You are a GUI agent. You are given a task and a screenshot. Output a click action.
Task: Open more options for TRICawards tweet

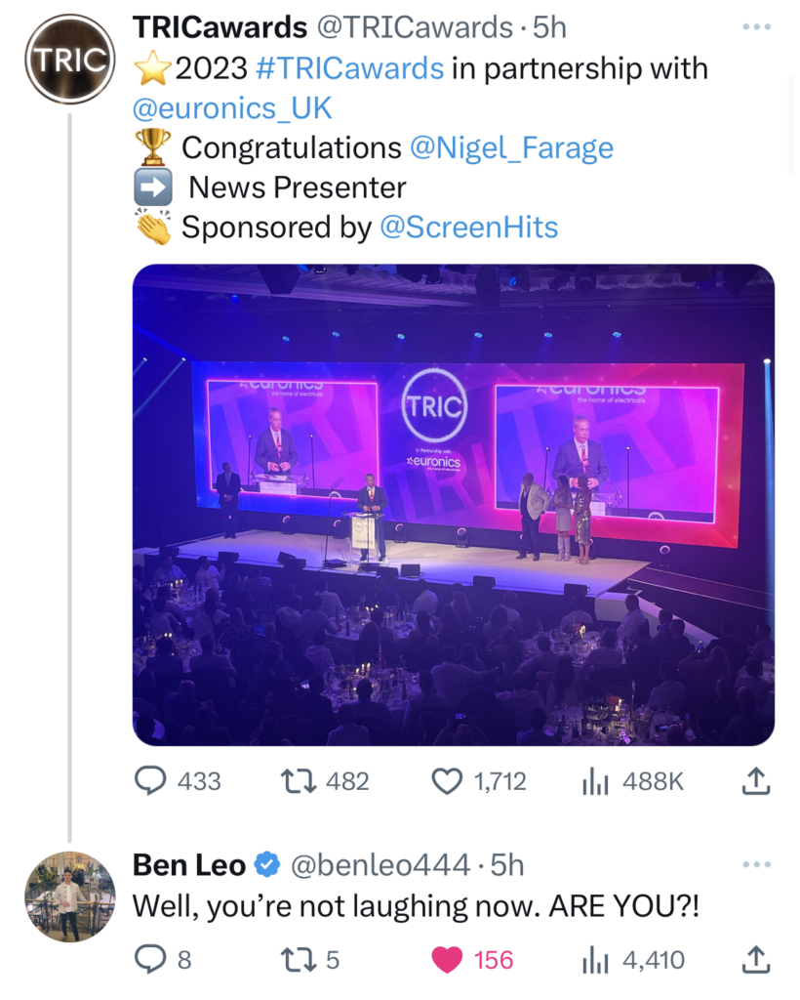pyautogui.click(x=757, y=26)
